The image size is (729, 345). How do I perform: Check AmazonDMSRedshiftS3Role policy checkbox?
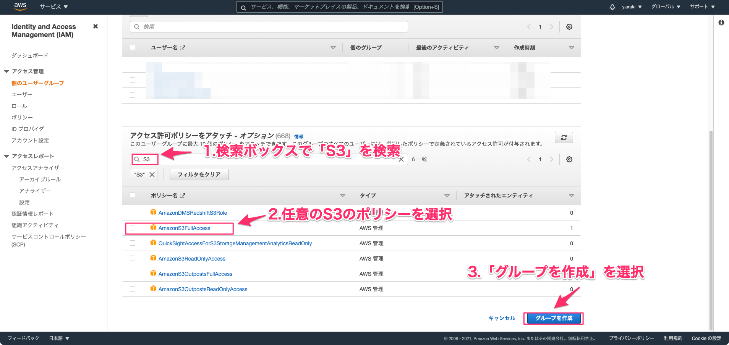tap(133, 212)
